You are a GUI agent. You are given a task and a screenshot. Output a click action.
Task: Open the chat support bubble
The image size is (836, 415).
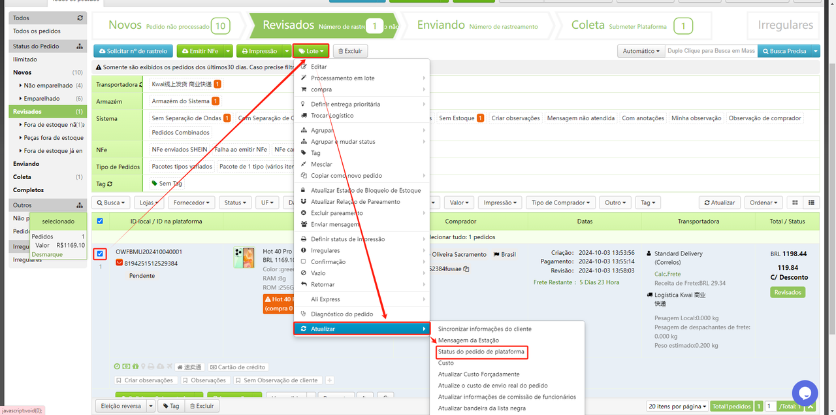pyautogui.click(x=805, y=393)
